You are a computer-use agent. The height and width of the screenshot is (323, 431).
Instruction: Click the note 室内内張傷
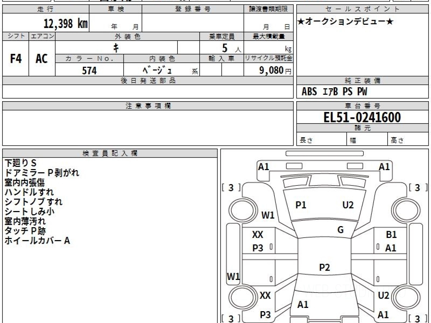pos(25,183)
